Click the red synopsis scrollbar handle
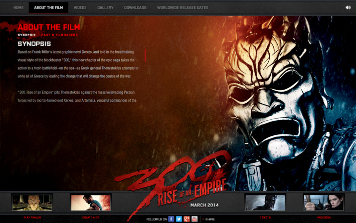 click(145, 55)
